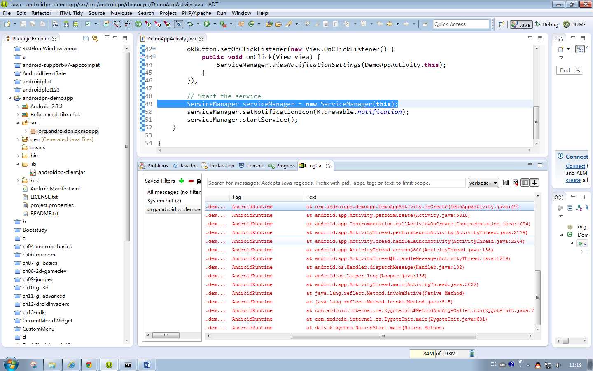593x371 pixels.
Task: Click the LogCat horizontal scrollbar thumb
Action: coord(383,336)
